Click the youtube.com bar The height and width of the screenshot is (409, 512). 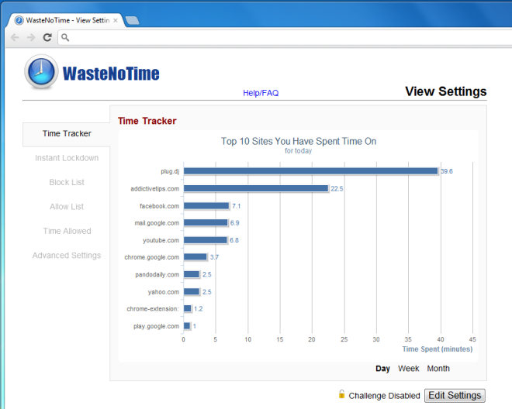point(206,240)
